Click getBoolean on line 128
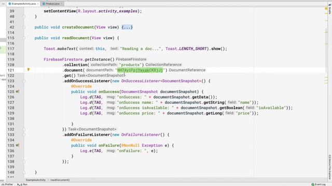This screenshot has height=186, width=332. coord(231,108)
